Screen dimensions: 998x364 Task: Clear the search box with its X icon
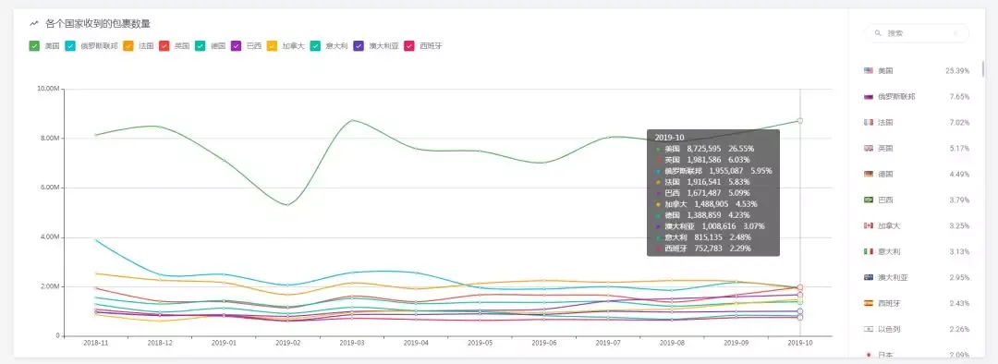pyautogui.click(x=955, y=33)
